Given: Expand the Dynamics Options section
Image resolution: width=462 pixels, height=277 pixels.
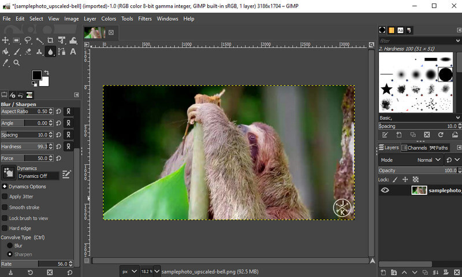Looking at the screenshot, I should click(4, 187).
